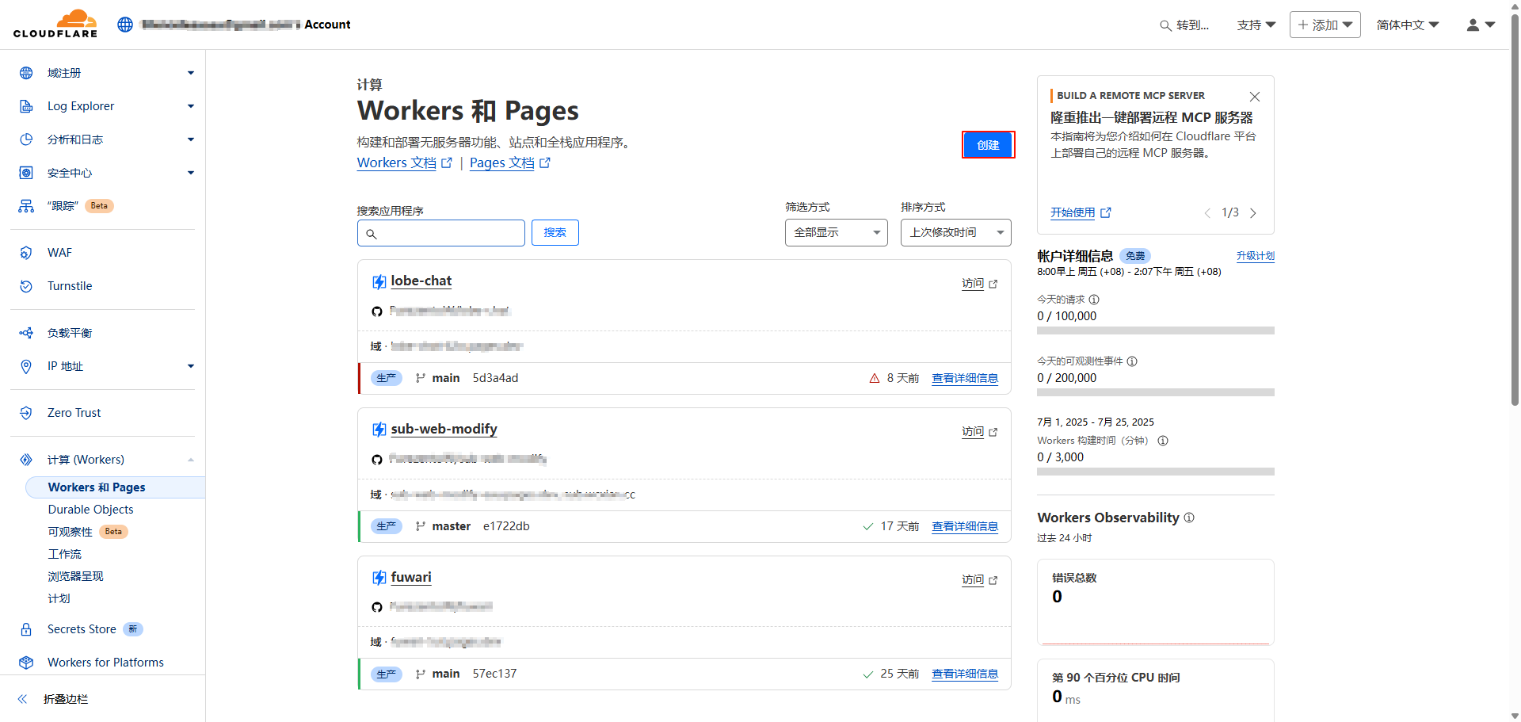Click the Secrets Store lock icon
The width and height of the screenshot is (1521, 722).
(26, 629)
